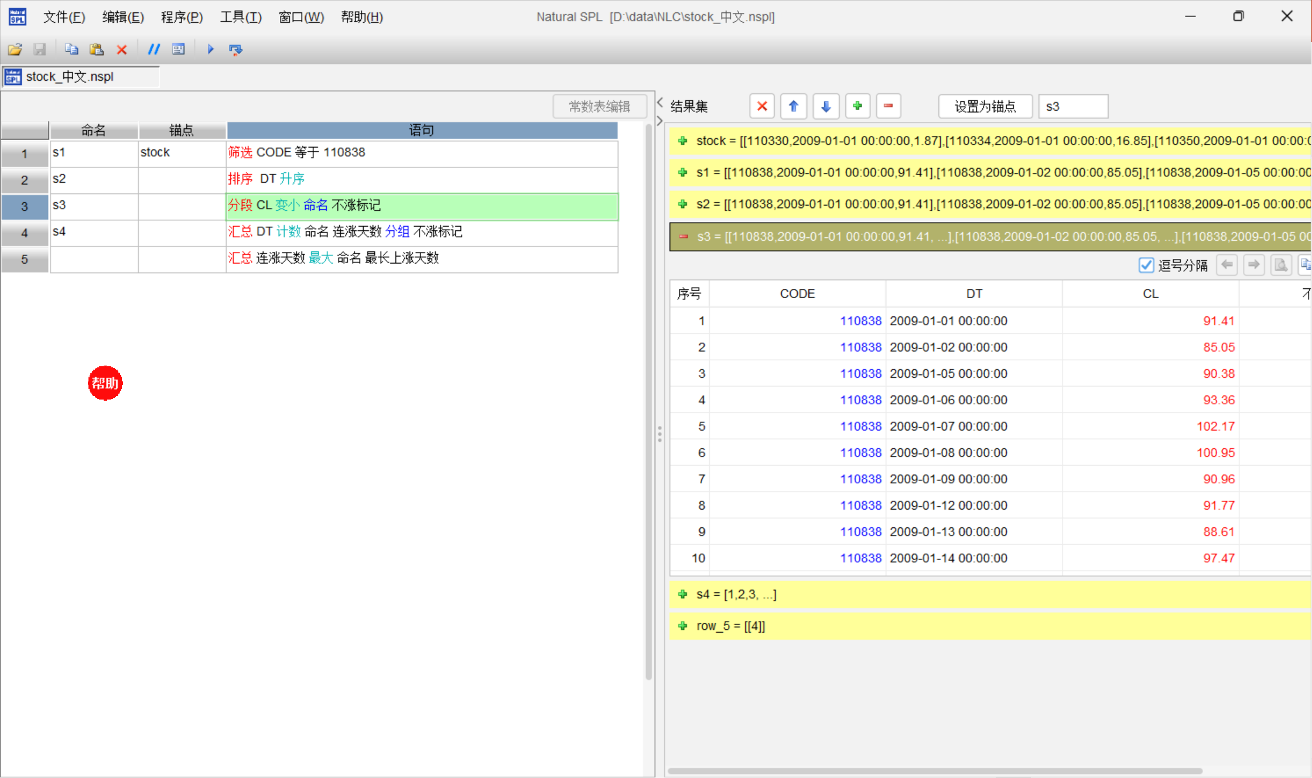The height and width of the screenshot is (778, 1312).
Task: Select the statement 筛选 CODE 等于 110838
Action: 422,153
